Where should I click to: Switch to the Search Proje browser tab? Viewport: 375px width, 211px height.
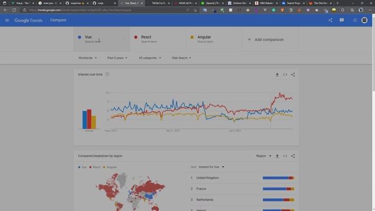(293, 3)
